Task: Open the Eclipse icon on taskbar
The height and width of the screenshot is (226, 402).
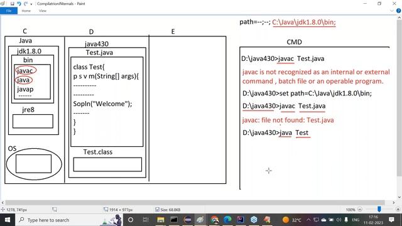Action: (187, 220)
